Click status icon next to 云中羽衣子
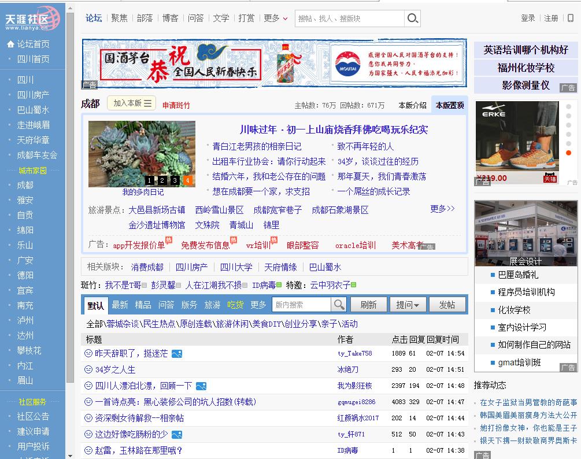Screen dimensions: 581x459 click(353, 285)
